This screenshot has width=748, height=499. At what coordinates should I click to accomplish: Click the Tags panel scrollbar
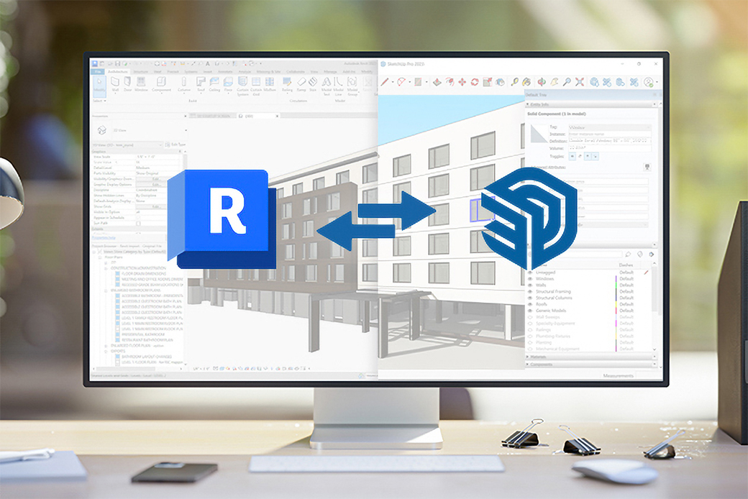point(654,289)
